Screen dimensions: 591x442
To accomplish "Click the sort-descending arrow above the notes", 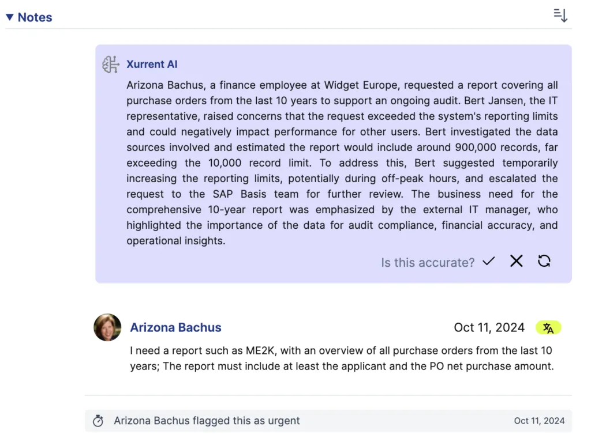I will point(560,16).
